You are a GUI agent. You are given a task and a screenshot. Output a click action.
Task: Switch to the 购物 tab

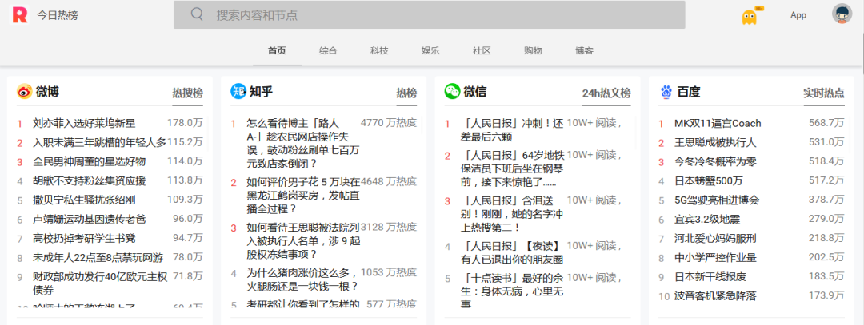coord(533,50)
